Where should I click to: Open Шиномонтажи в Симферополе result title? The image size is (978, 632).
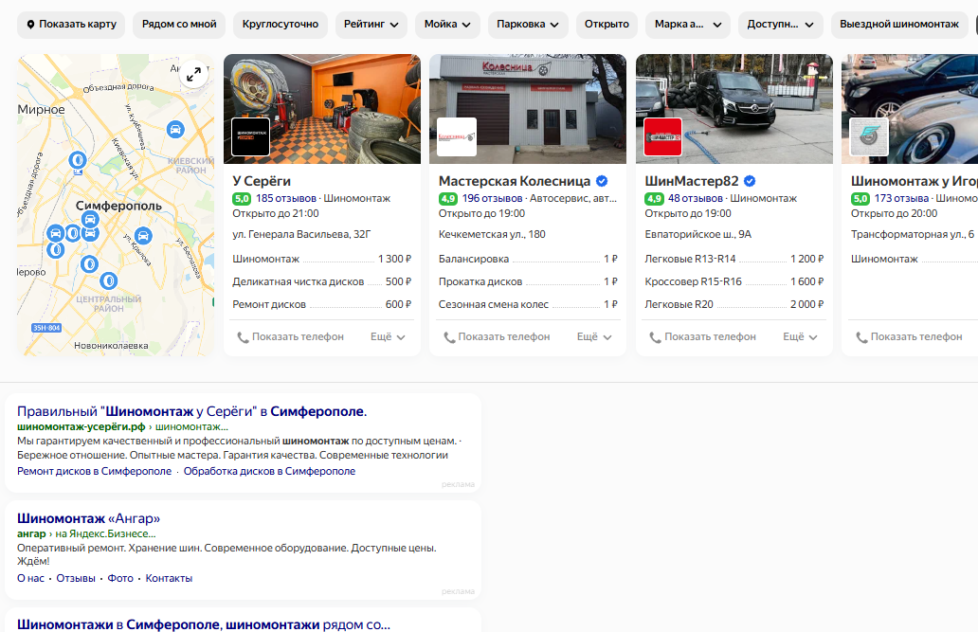[x=204, y=623]
